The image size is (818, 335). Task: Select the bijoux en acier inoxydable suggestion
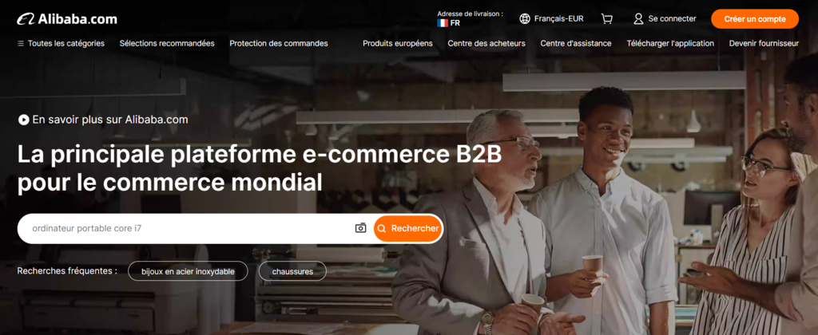[x=188, y=271]
